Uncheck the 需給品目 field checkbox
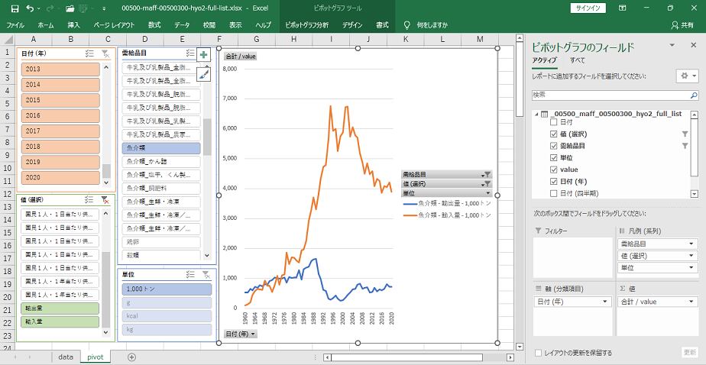 tap(554, 145)
